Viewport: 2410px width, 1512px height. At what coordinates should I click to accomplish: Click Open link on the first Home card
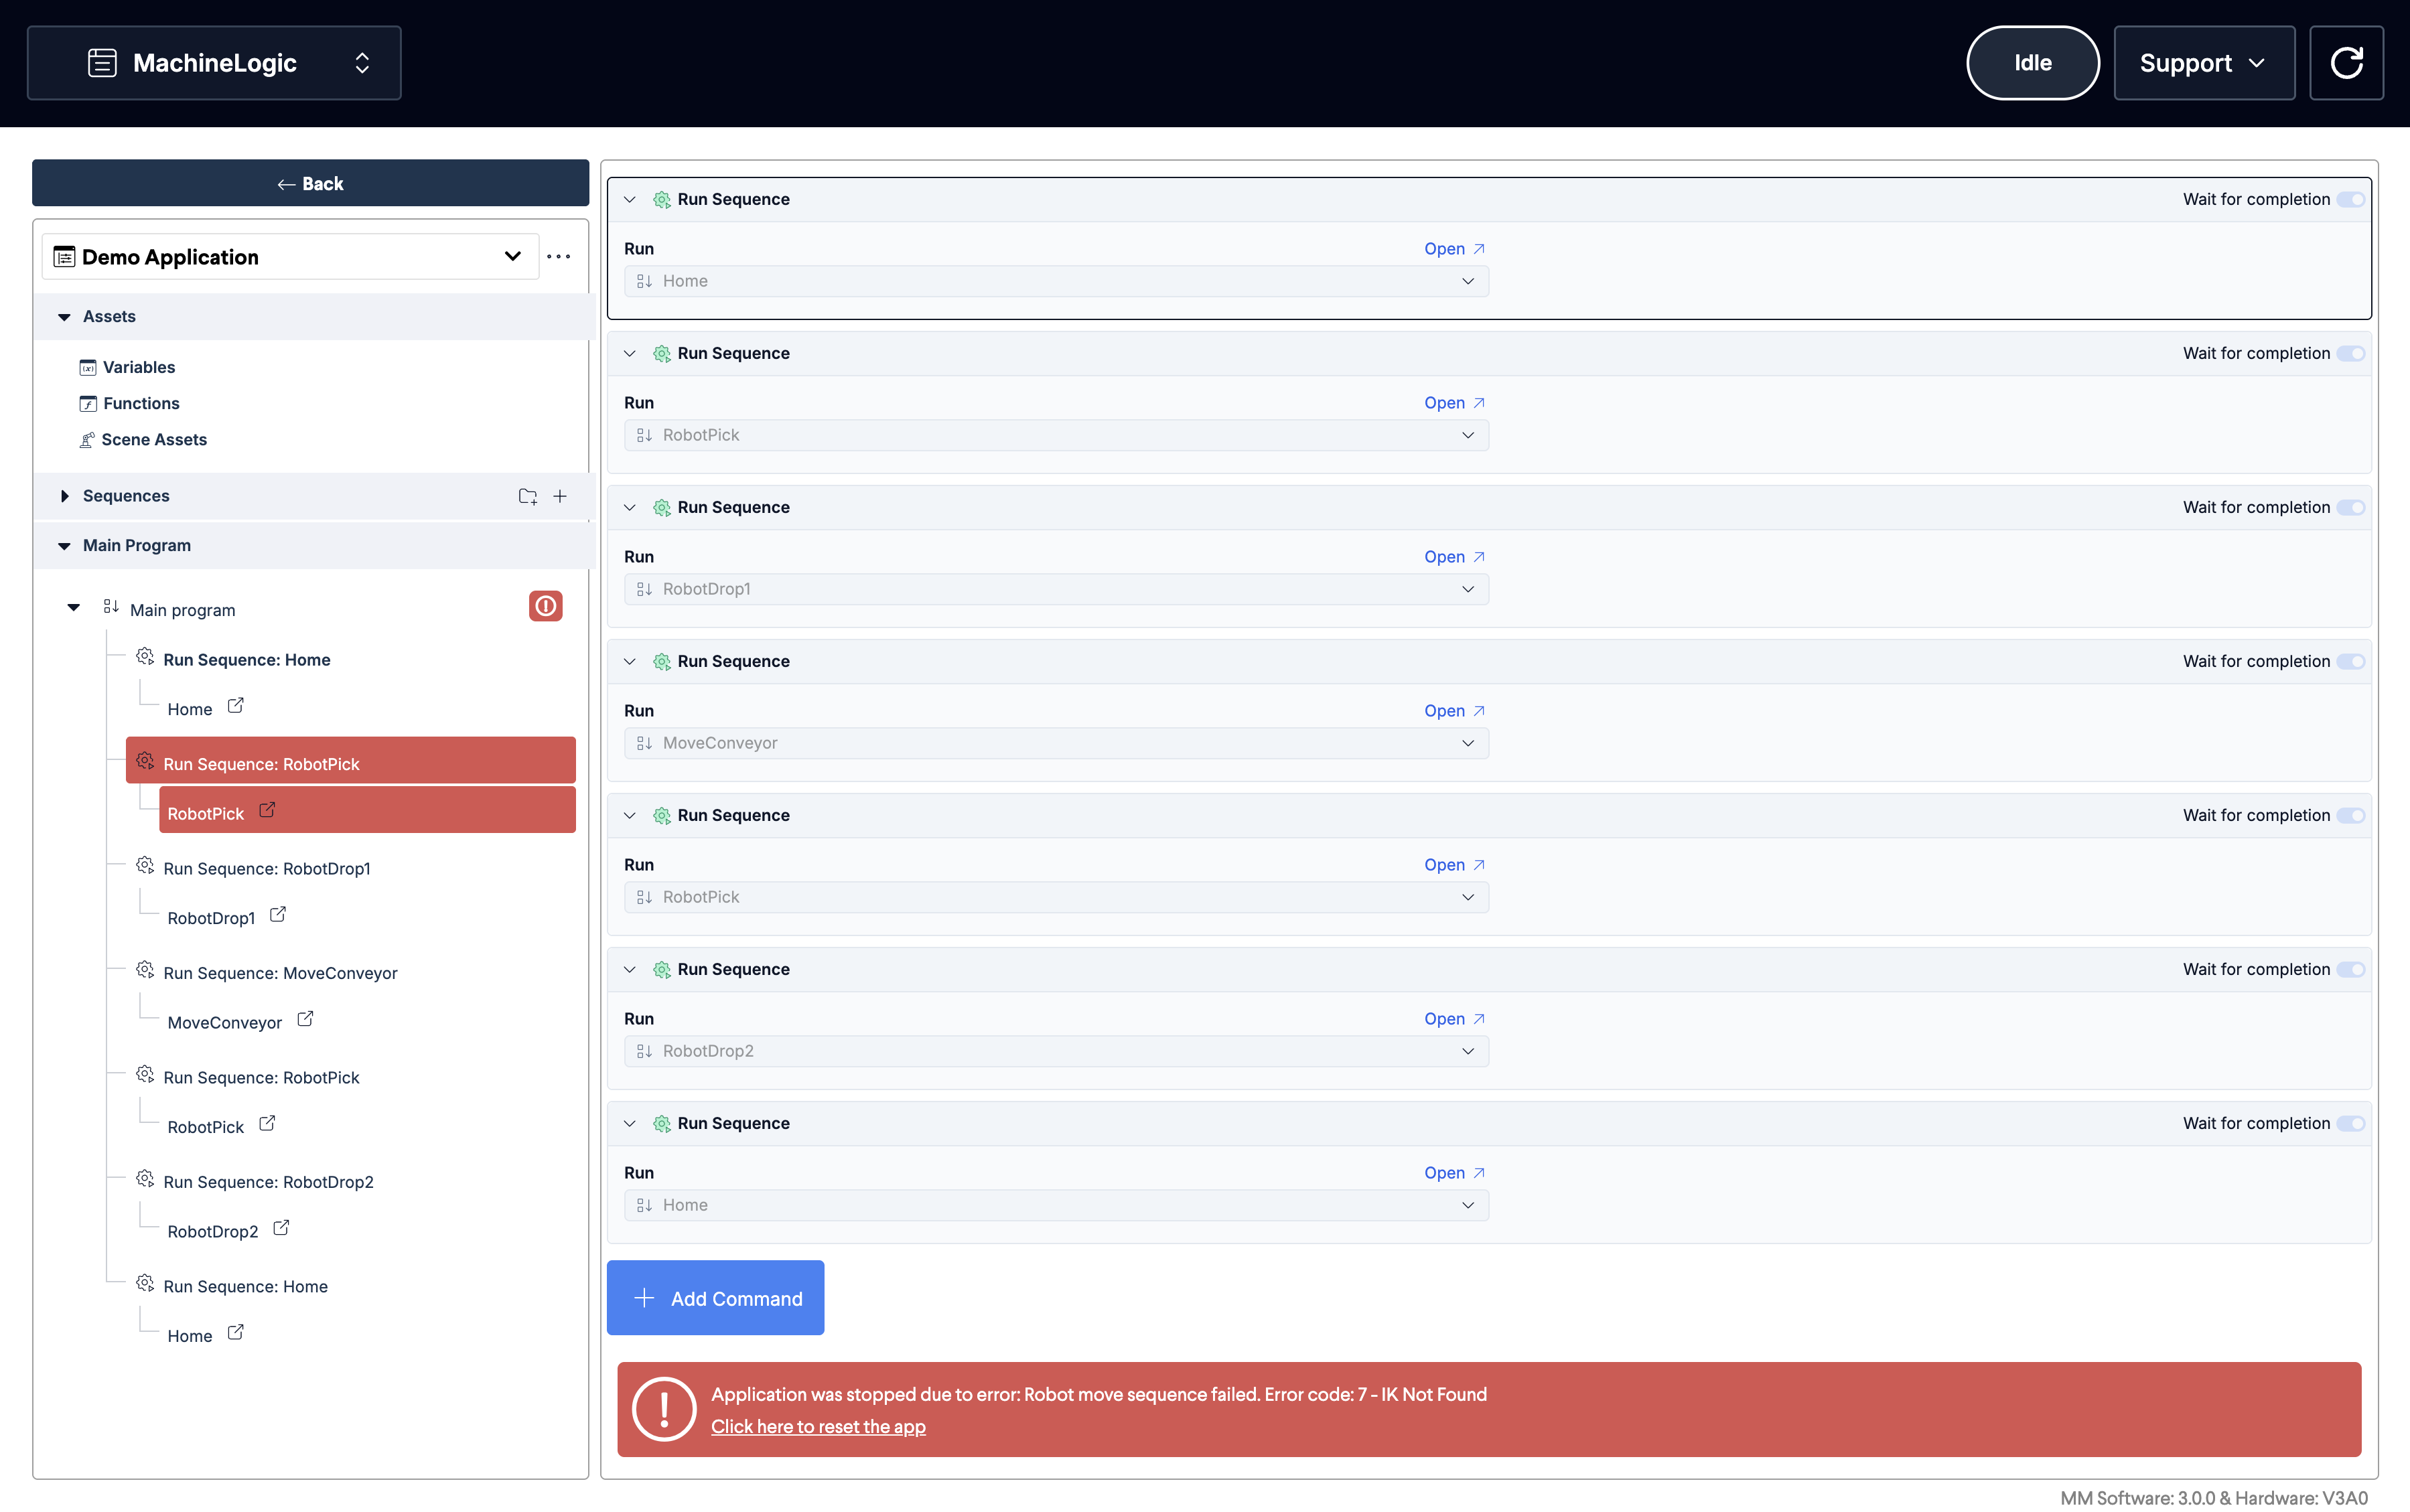coord(1454,249)
